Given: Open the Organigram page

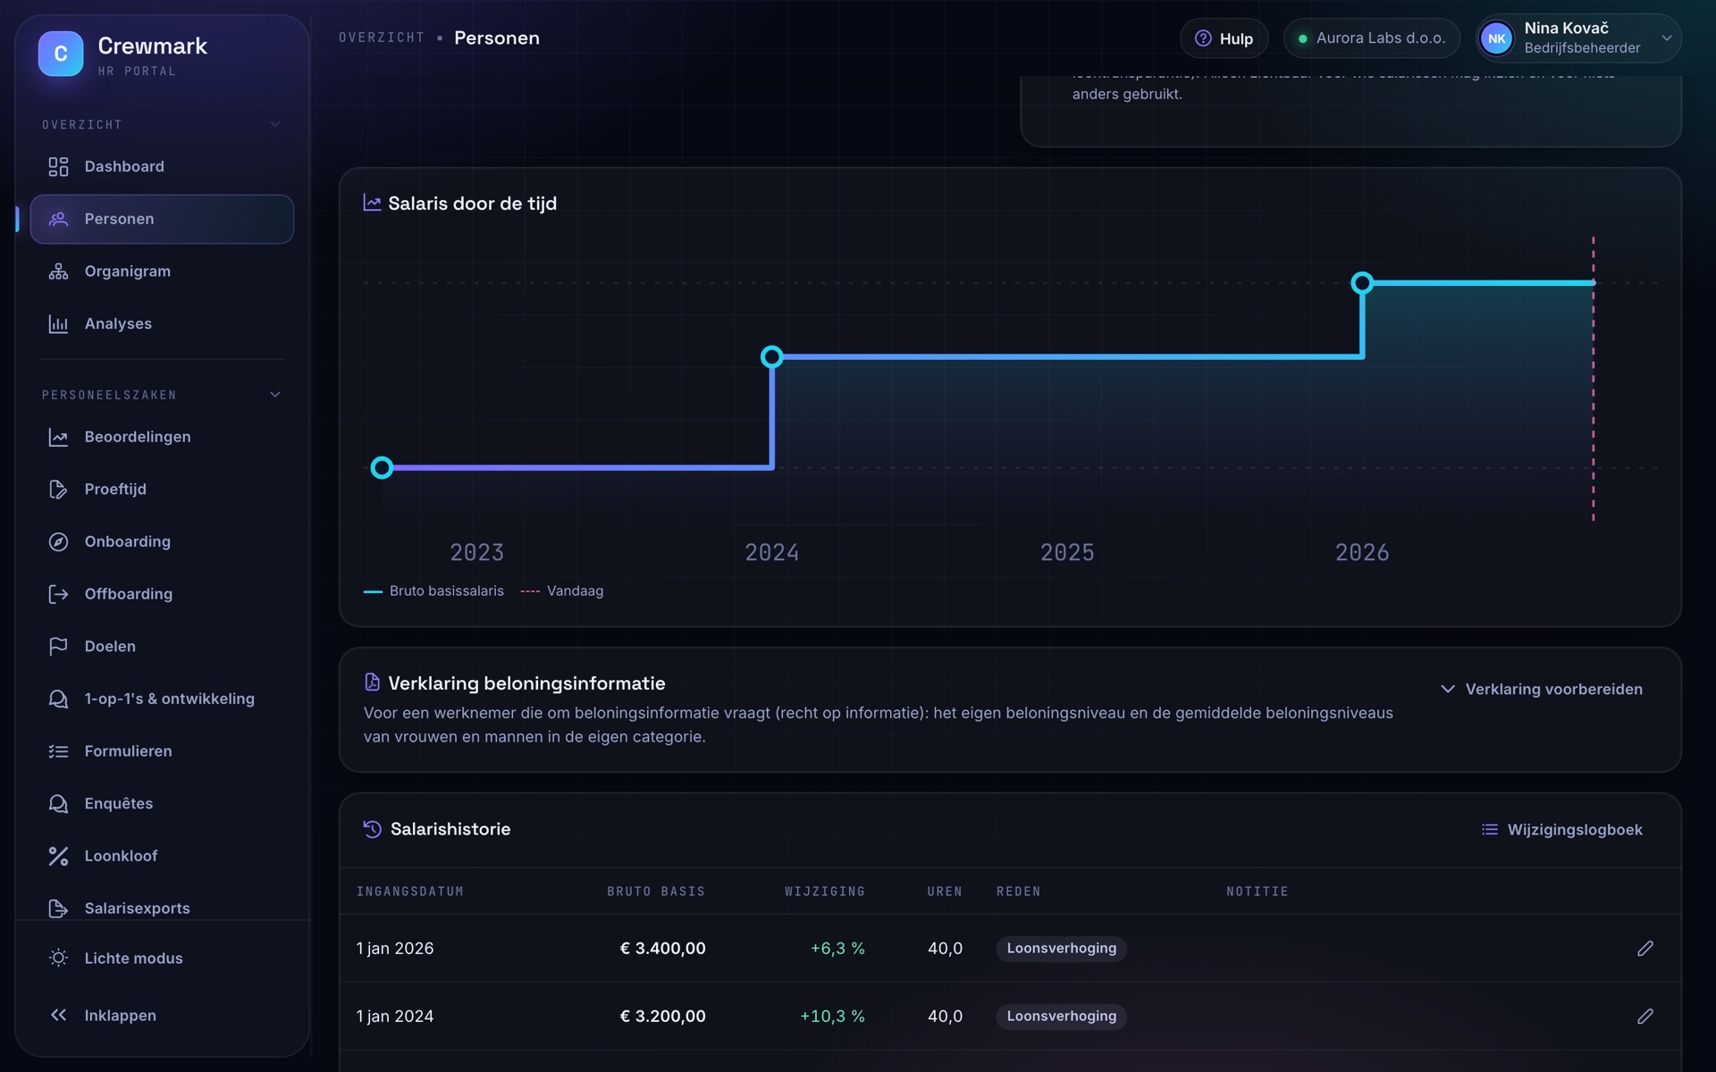Looking at the screenshot, I should (x=162, y=272).
